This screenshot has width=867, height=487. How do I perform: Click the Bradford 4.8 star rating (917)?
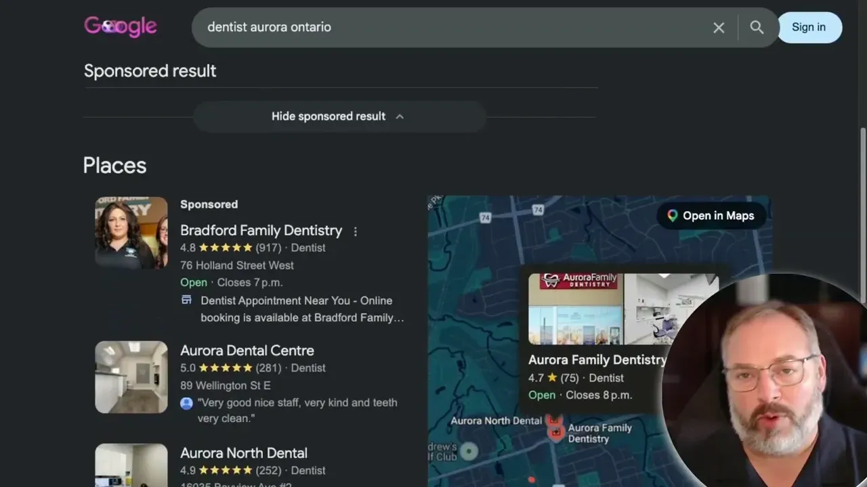230,248
